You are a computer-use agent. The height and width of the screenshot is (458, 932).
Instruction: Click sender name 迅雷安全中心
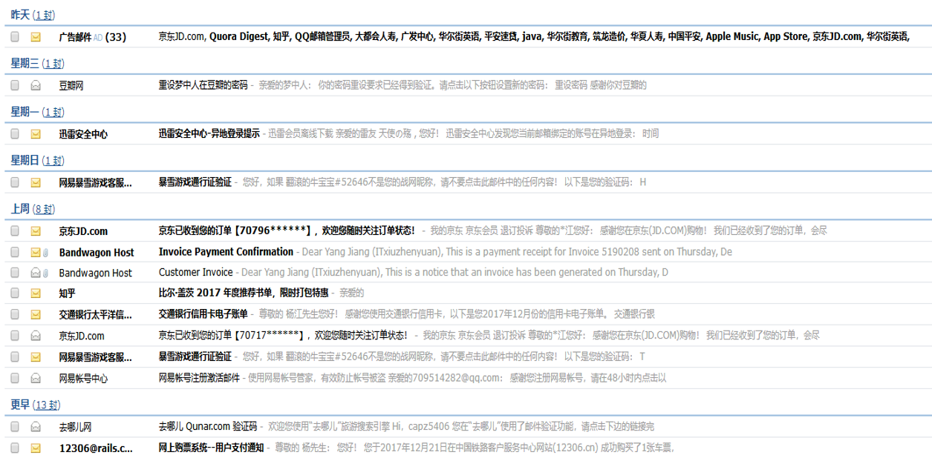(x=83, y=135)
